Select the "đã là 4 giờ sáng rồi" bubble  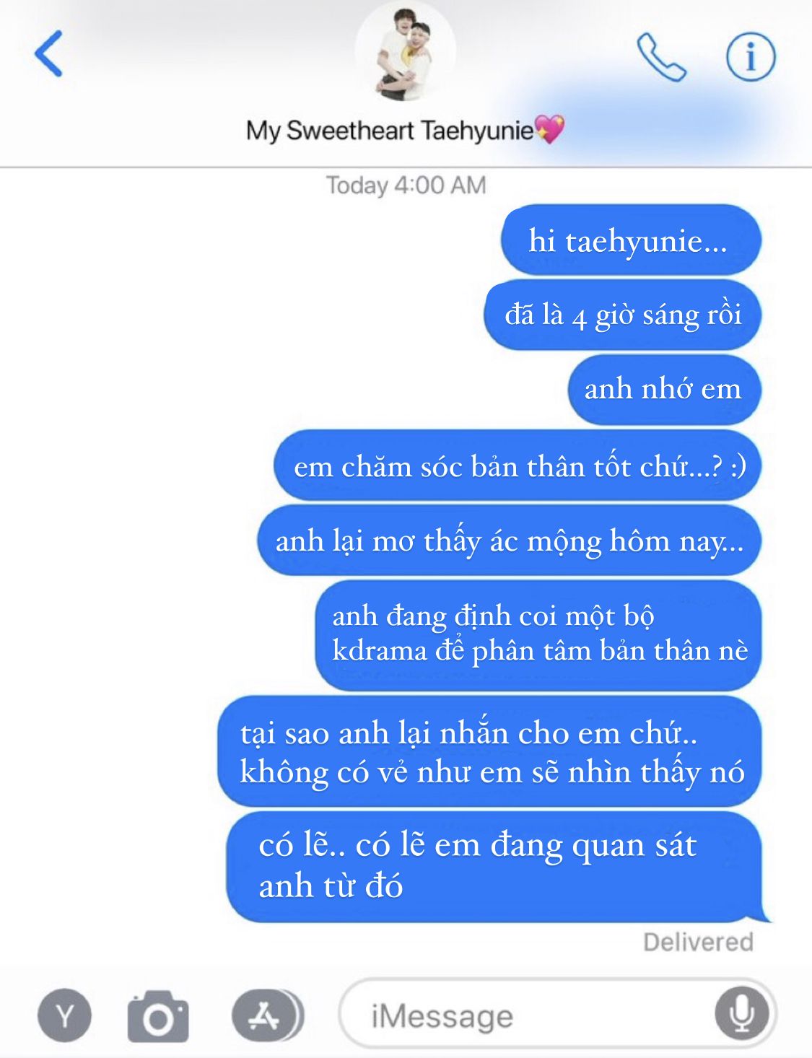coord(622,315)
